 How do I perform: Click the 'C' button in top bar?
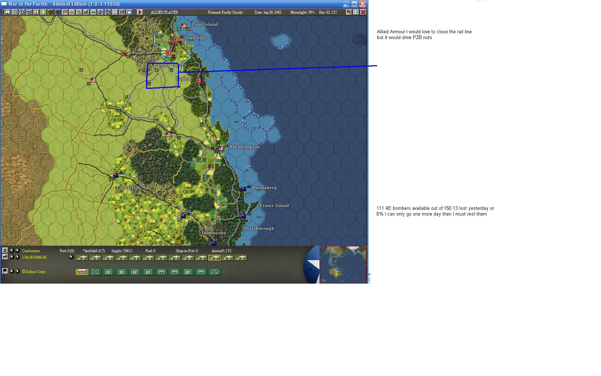click(356, 12)
